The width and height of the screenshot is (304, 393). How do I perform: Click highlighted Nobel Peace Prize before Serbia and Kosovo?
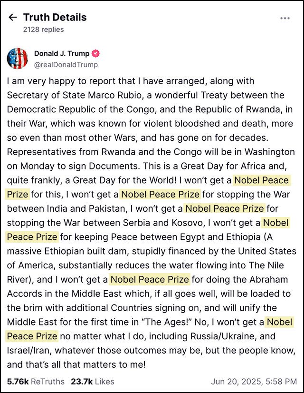pos(224,208)
